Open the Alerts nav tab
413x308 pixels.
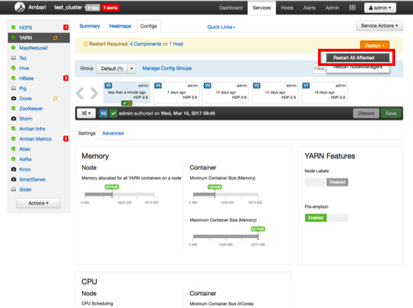coord(309,8)
